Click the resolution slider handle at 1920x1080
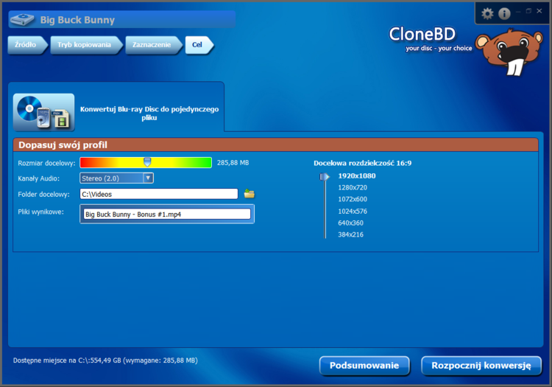Screen dimensions: 552x387 point(325,176)
